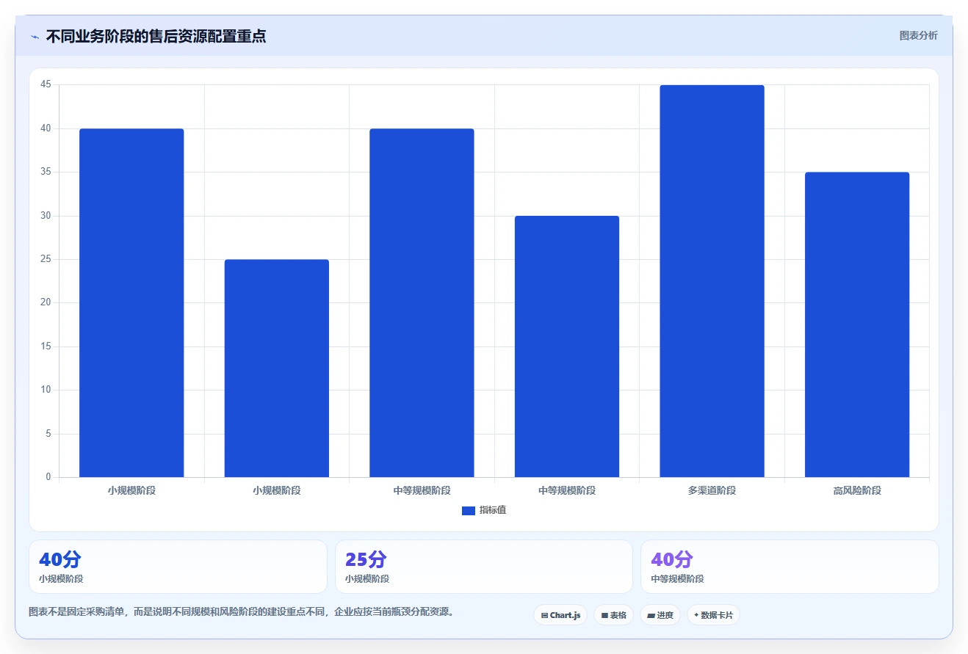Click the y-axis tick label 45

(x=46, y=85)
